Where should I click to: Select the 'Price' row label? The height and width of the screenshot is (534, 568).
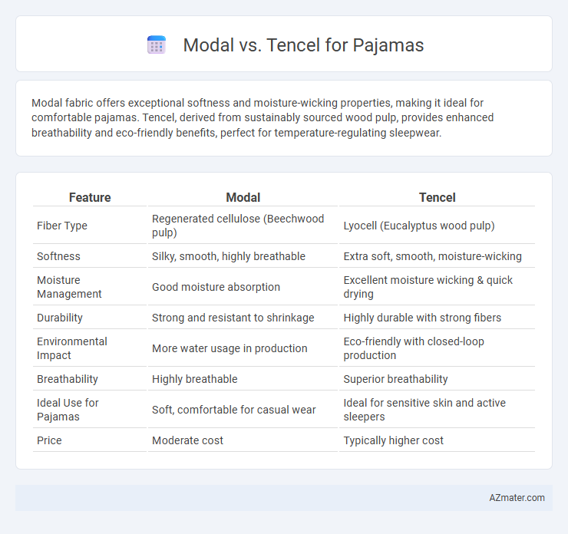(x=49, y=440)
